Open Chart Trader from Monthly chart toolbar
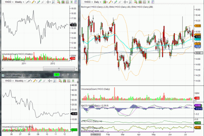 click(60, 81)
